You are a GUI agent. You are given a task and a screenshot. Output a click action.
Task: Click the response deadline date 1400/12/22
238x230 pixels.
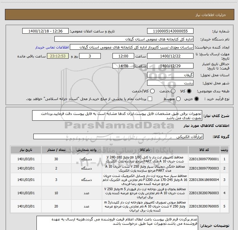point(170,56)
